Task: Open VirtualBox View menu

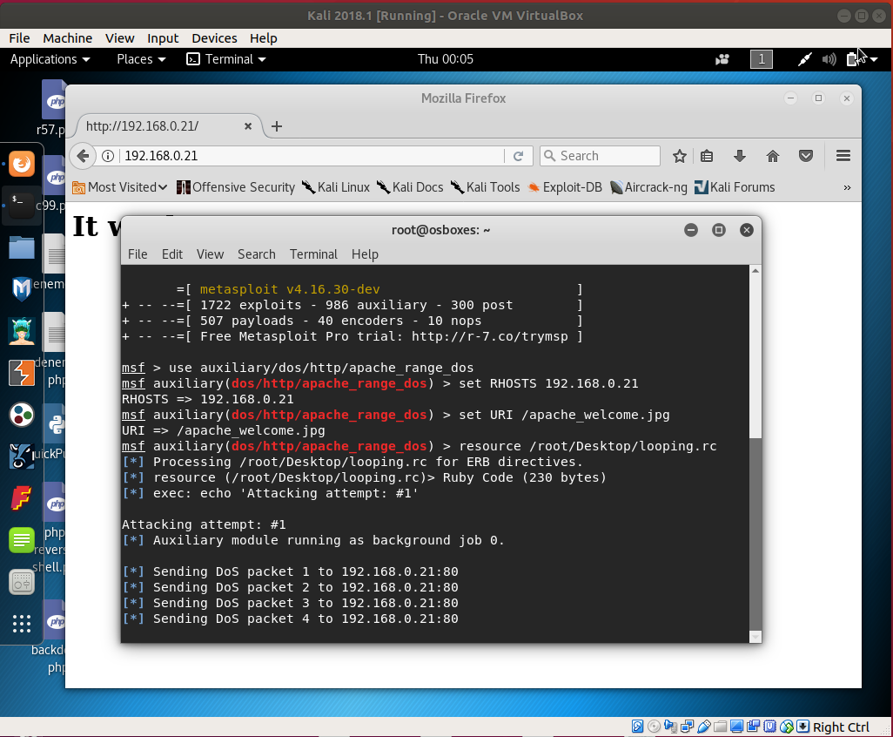Action: 119,38
